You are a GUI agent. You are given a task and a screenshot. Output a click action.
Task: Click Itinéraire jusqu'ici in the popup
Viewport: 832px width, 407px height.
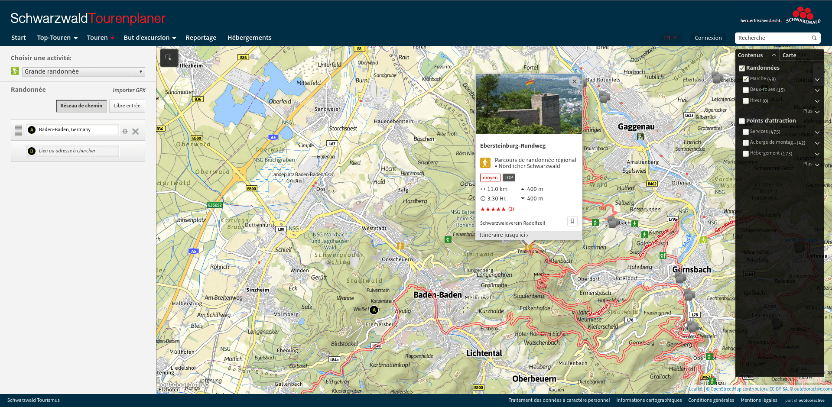(x=504, y=235)
